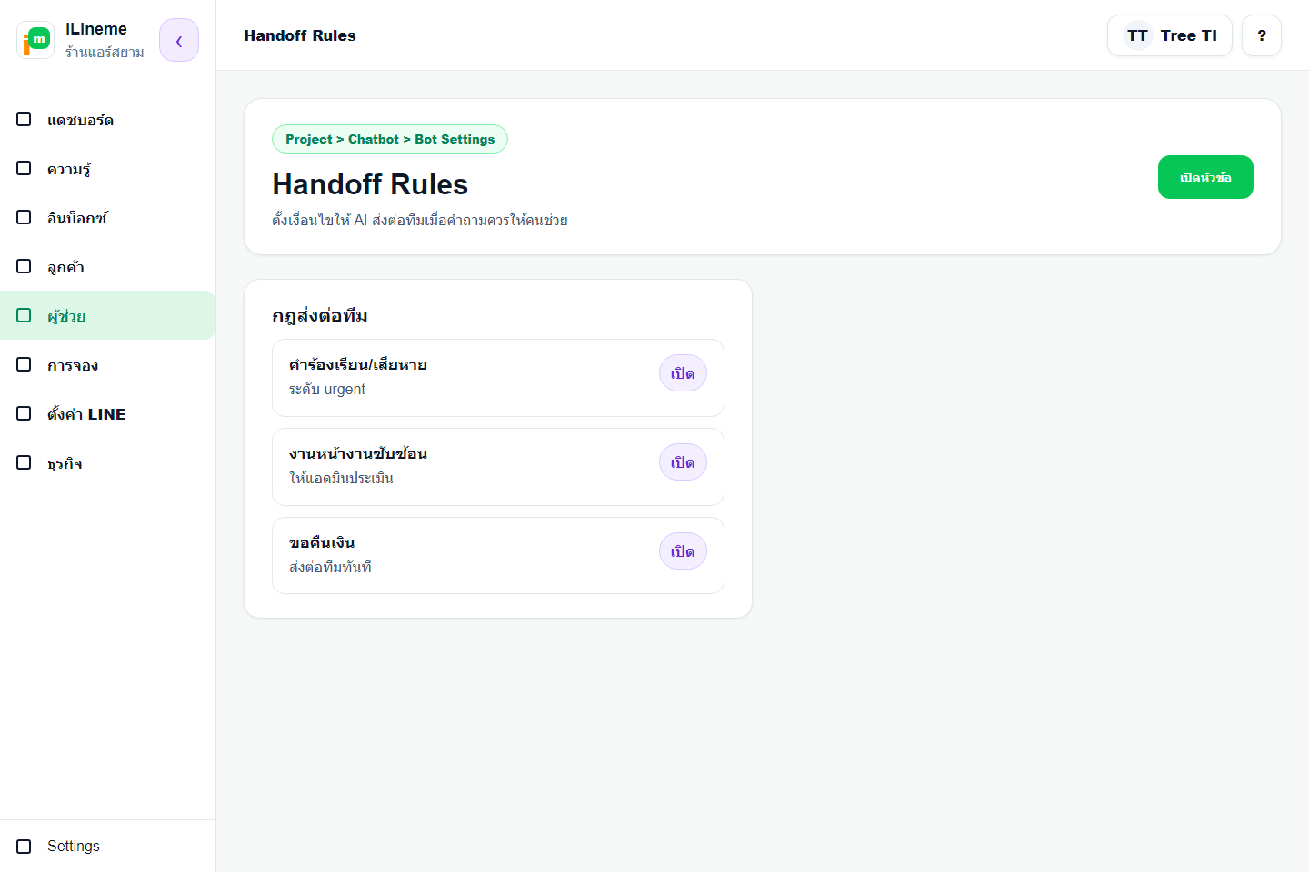Open the Settings label in the sidebar
The image size is (1309, 872).
[74, 846]
